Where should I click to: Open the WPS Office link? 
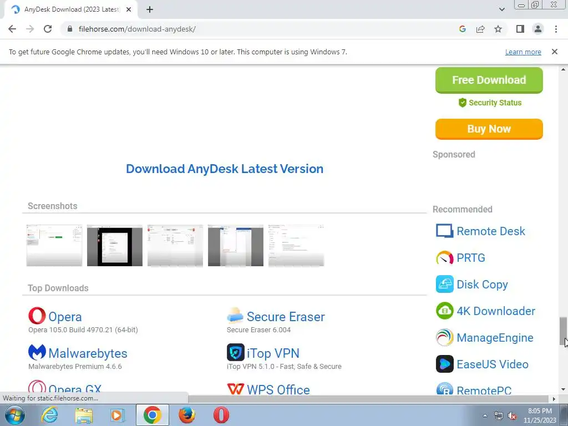point(278,390)
